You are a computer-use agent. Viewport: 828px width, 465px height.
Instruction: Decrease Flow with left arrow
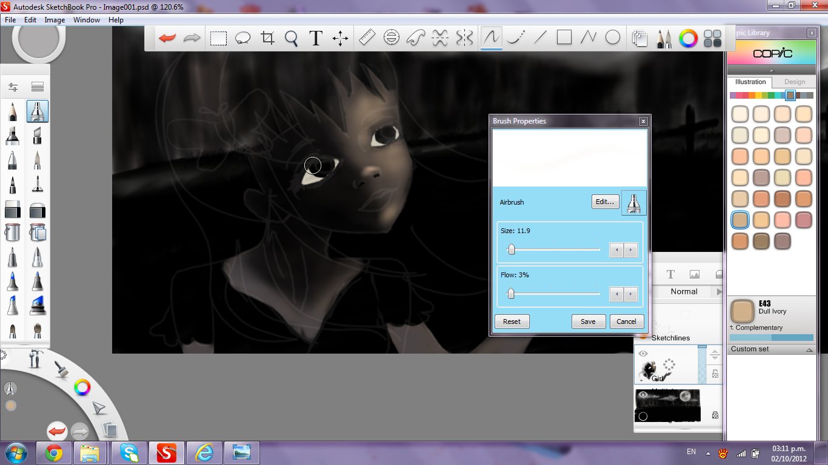[616, 294]
